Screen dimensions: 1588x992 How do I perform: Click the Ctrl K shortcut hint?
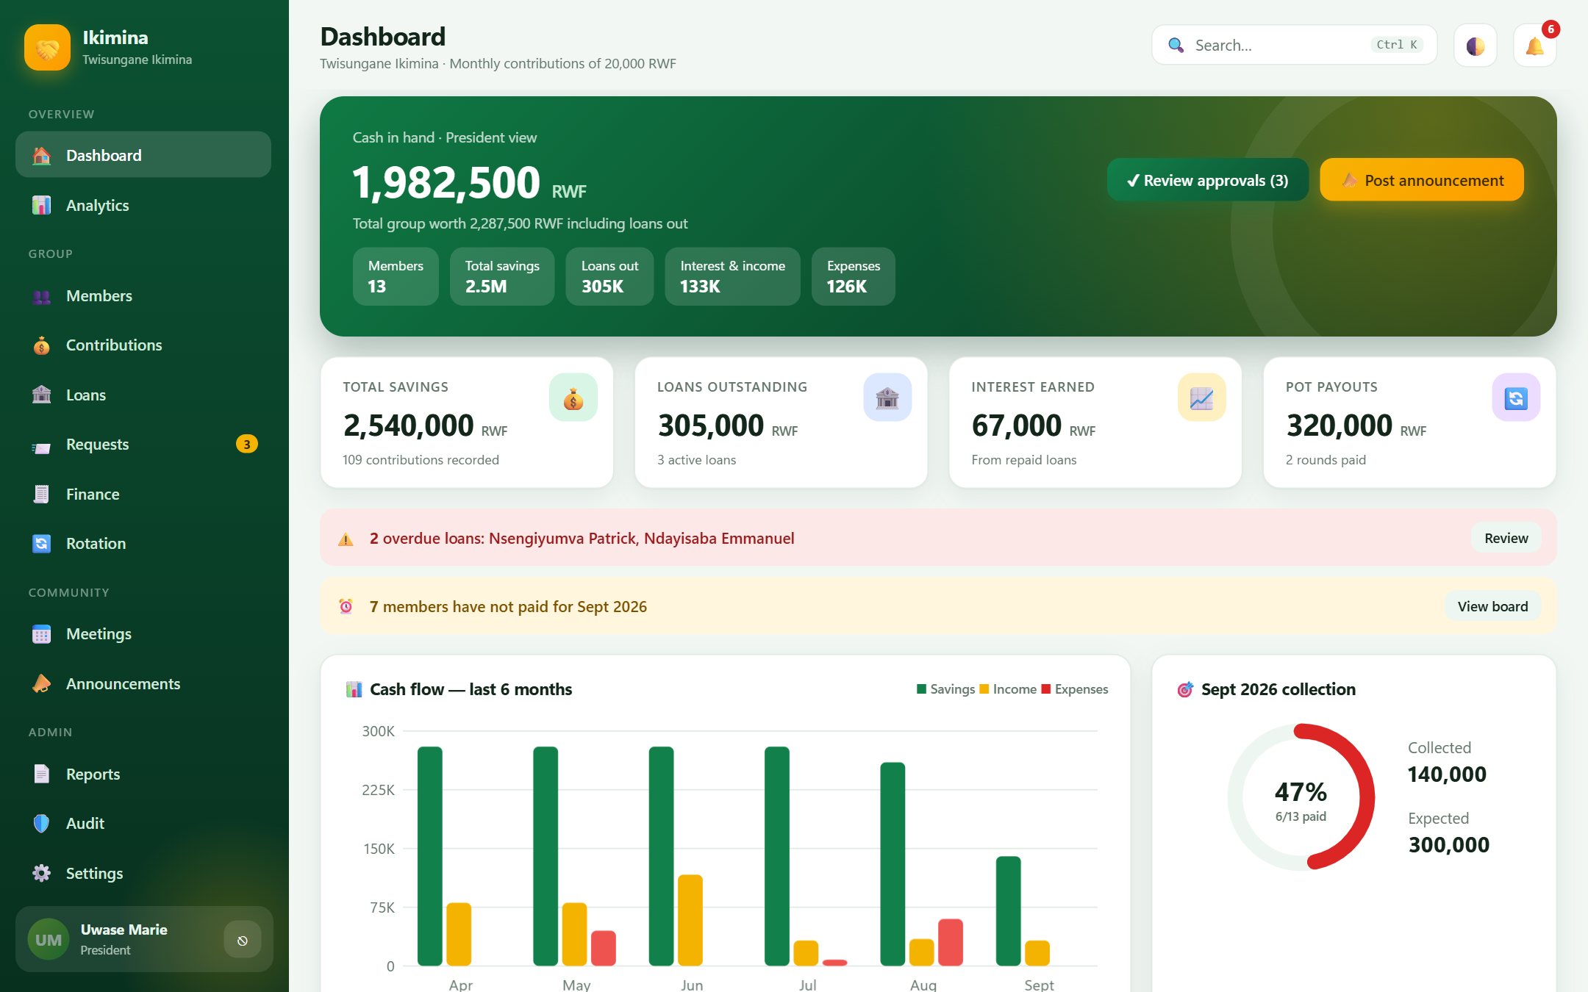coord(1397,45)
